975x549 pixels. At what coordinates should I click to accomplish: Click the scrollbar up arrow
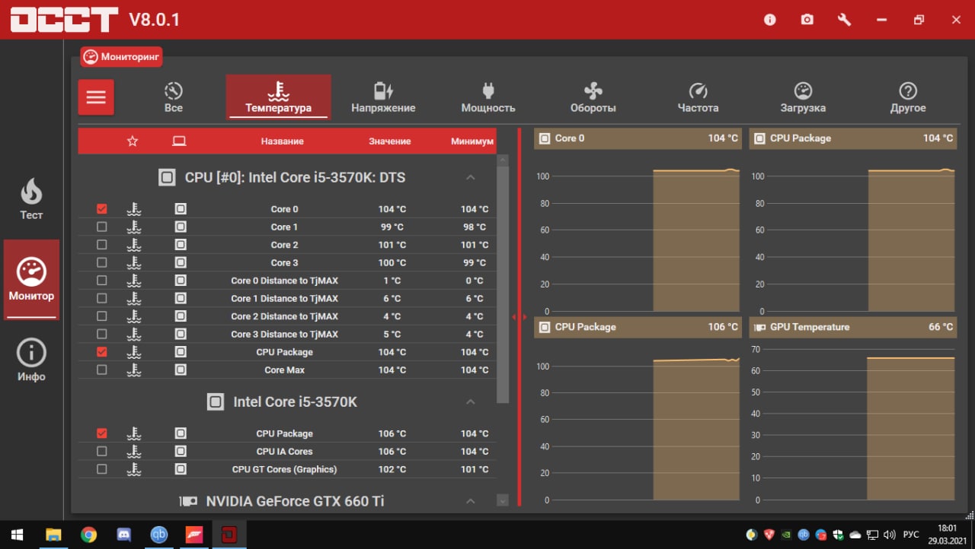click(503, 160)
